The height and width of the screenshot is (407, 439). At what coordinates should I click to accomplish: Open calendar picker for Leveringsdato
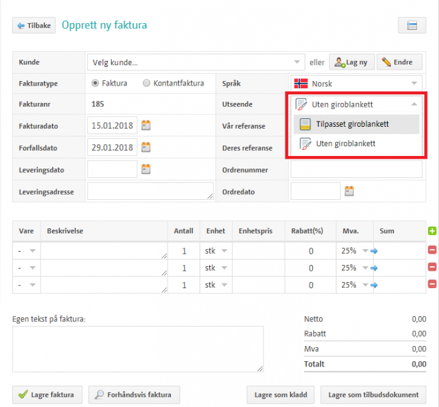(146, 169)
